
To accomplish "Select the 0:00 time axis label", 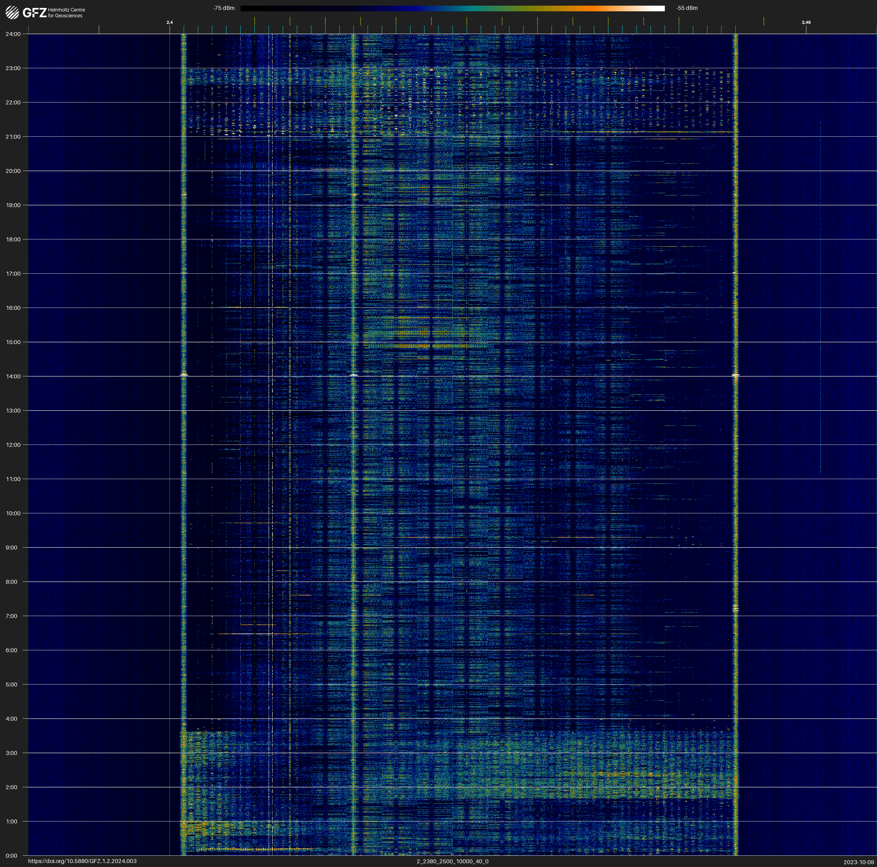I will (12, 856).
